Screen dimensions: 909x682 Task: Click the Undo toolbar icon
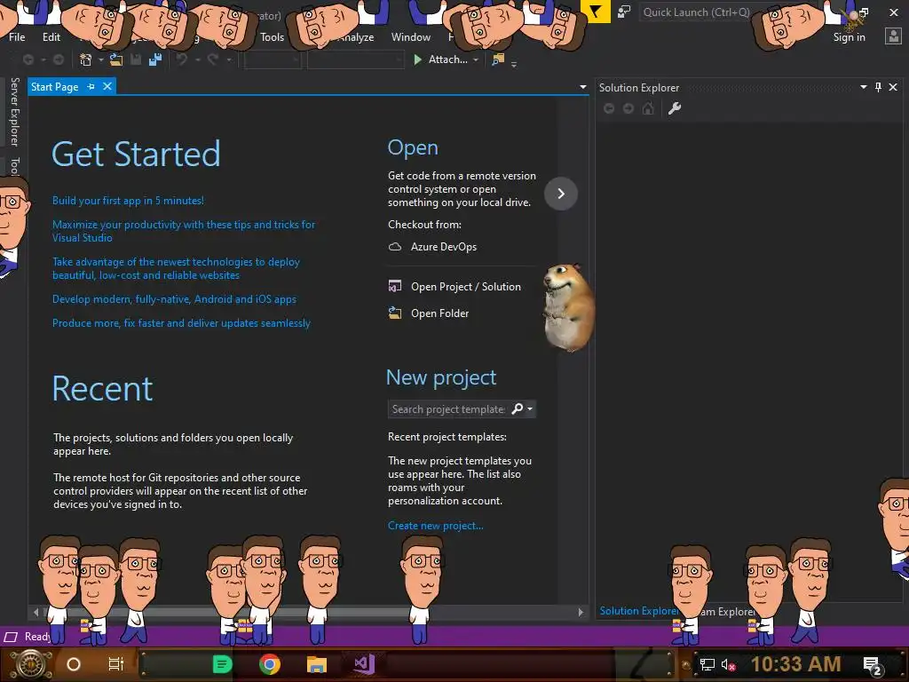pos(182,59)
